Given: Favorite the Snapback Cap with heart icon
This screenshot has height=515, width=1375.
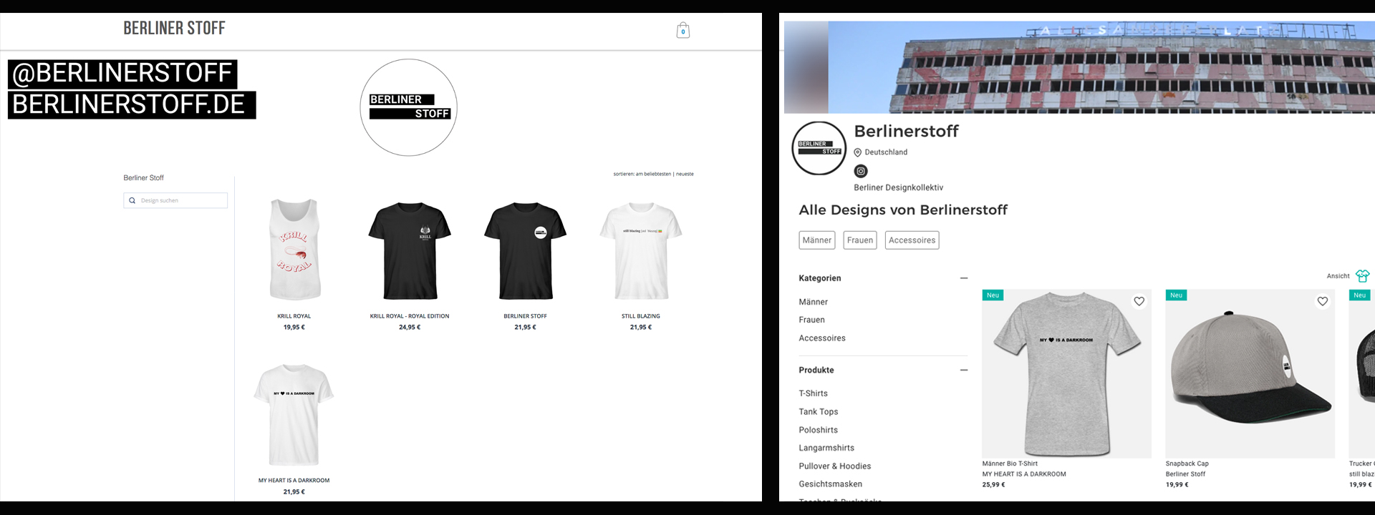Looking at the screenshot, I should point(1323,302).
